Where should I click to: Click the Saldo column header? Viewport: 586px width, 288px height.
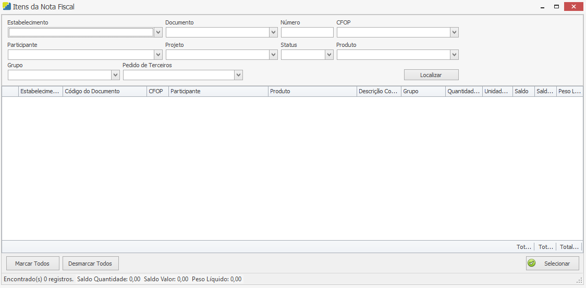click(x=523, y=91)
